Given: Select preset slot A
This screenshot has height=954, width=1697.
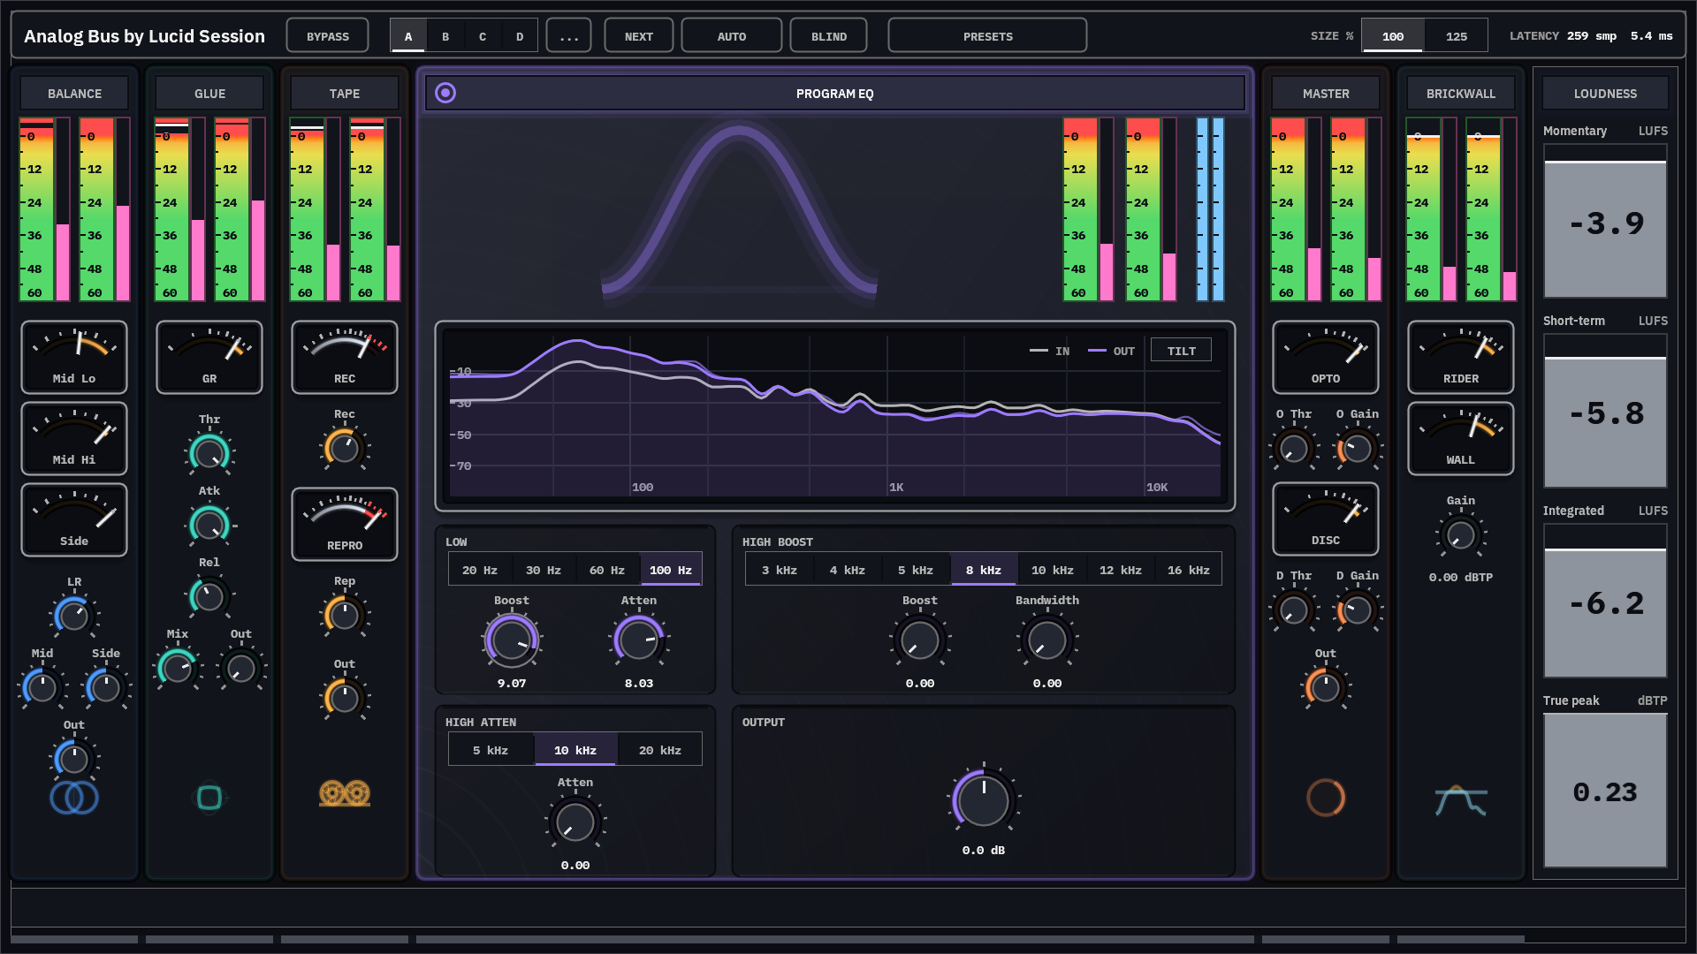Looking at the screenshot, I should [408, 36].
